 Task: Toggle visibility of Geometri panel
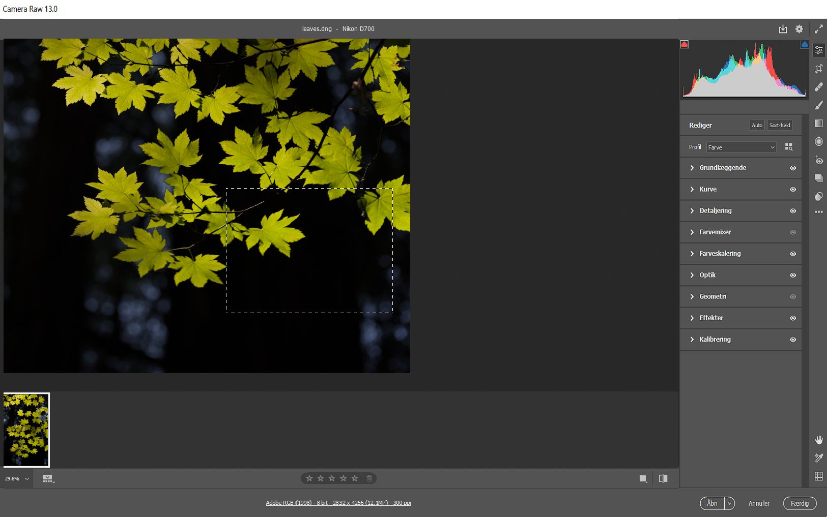(793, 296)
